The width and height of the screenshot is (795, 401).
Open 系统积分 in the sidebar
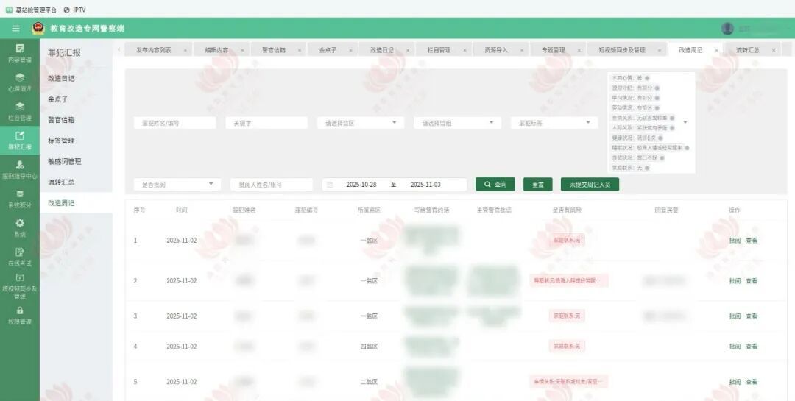coord(20,199)
